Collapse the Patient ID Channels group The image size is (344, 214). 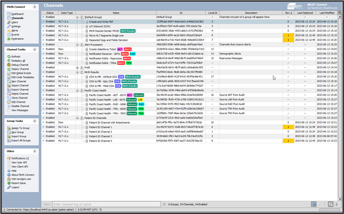point(77,118)
